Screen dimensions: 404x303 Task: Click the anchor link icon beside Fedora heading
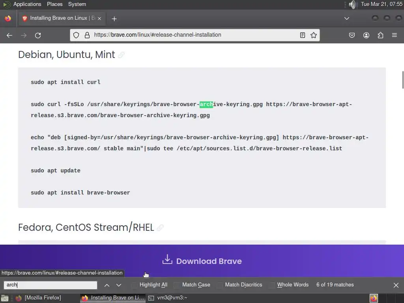pyautogui.click(x=160, y=228)
